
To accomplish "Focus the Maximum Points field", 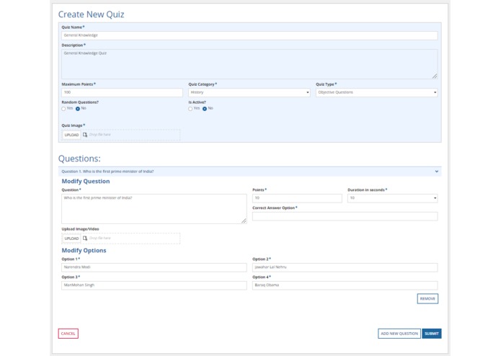I will [122, 92].
